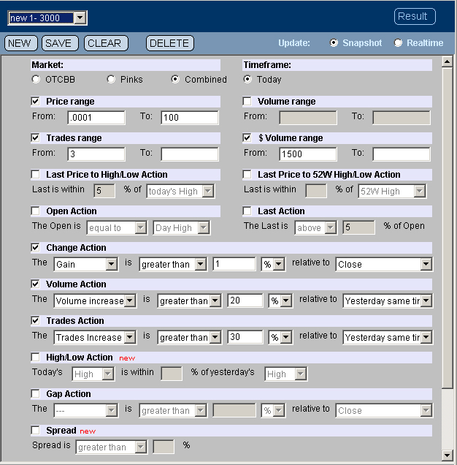Click the Volume Action value field showing 20
This screenshot has width=457, height=465.
pyautogui.click(x=245, y=300)
